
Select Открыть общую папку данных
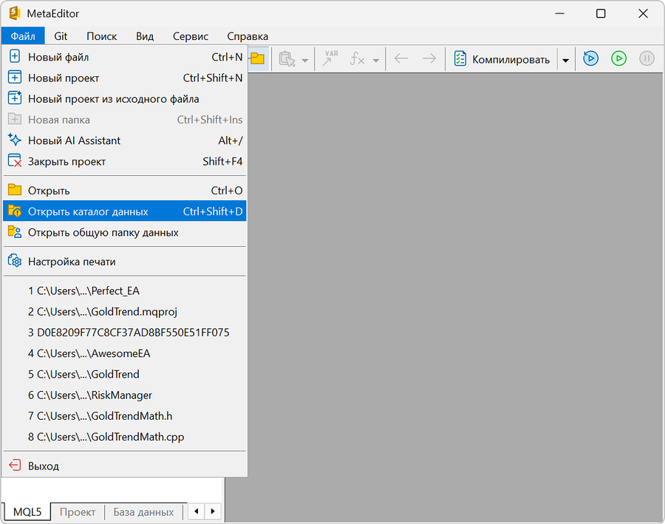[125, 232]
